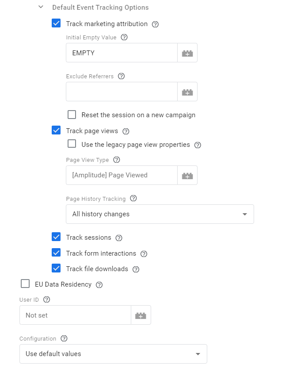Open Page History Tracking dropdown
289x372 pixels.
(160, 214)
